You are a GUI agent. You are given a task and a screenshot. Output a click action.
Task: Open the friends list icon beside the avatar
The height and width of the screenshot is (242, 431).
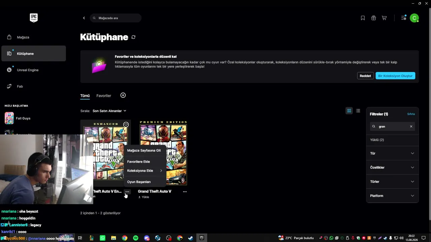coord(403,18)
